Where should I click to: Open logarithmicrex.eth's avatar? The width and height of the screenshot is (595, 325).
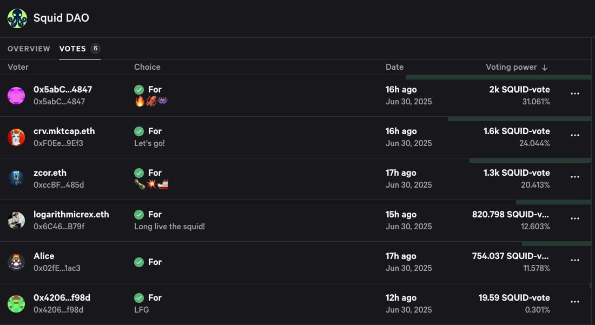16,221
